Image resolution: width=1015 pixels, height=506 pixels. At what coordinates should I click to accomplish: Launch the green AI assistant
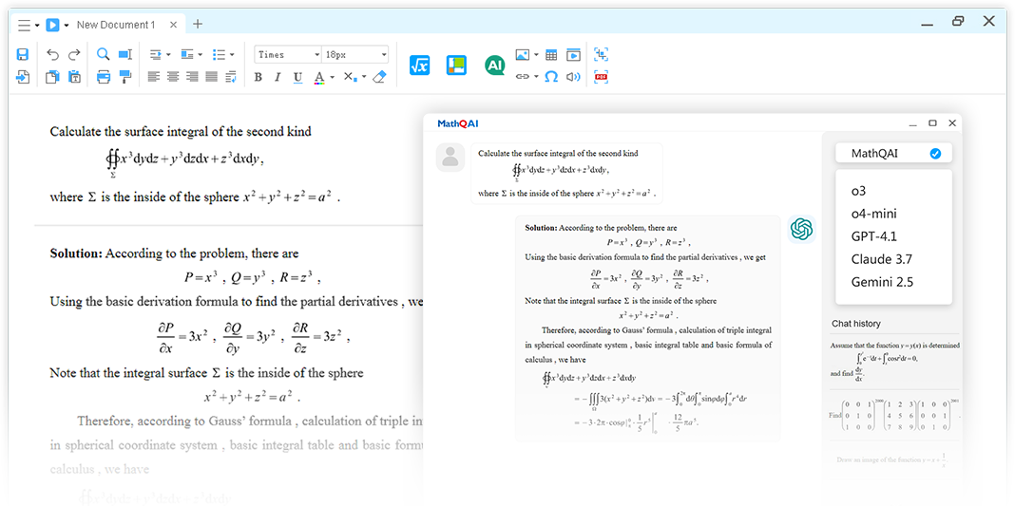pyautogui.click(x=494, y=66)
